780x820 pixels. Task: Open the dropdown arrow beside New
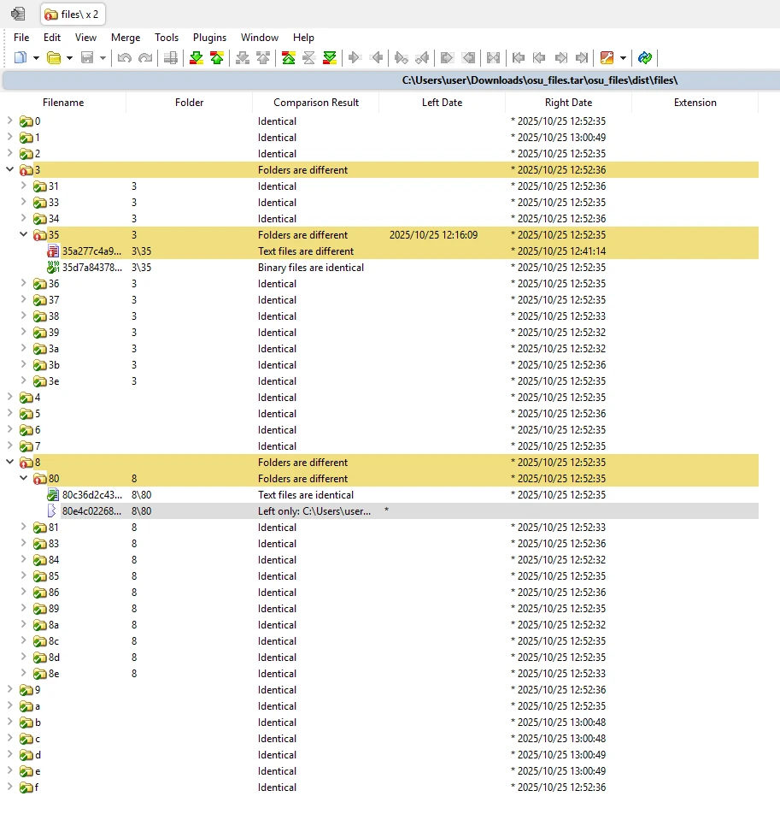36,58
